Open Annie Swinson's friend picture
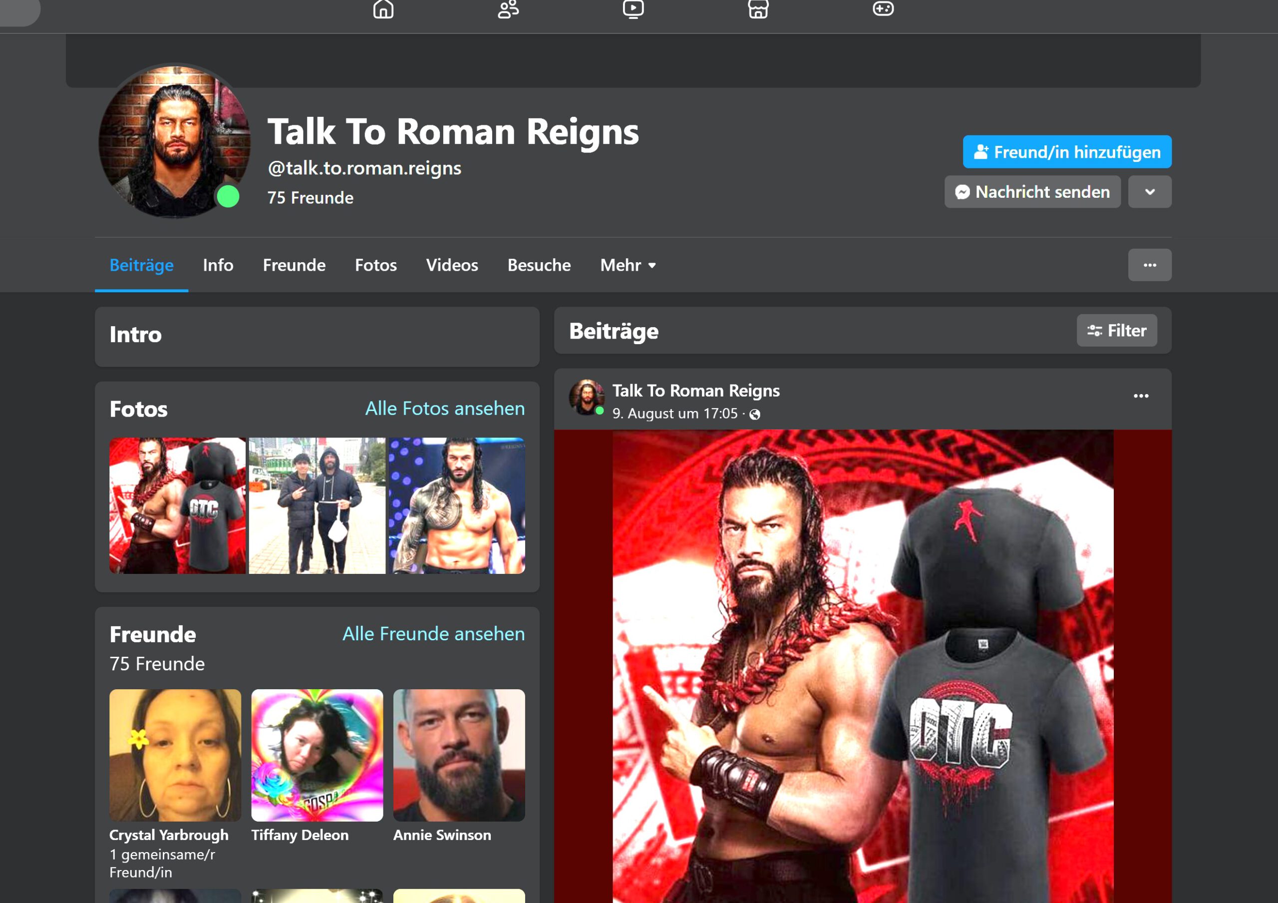The image size is (1278, 903). point(459,755)
